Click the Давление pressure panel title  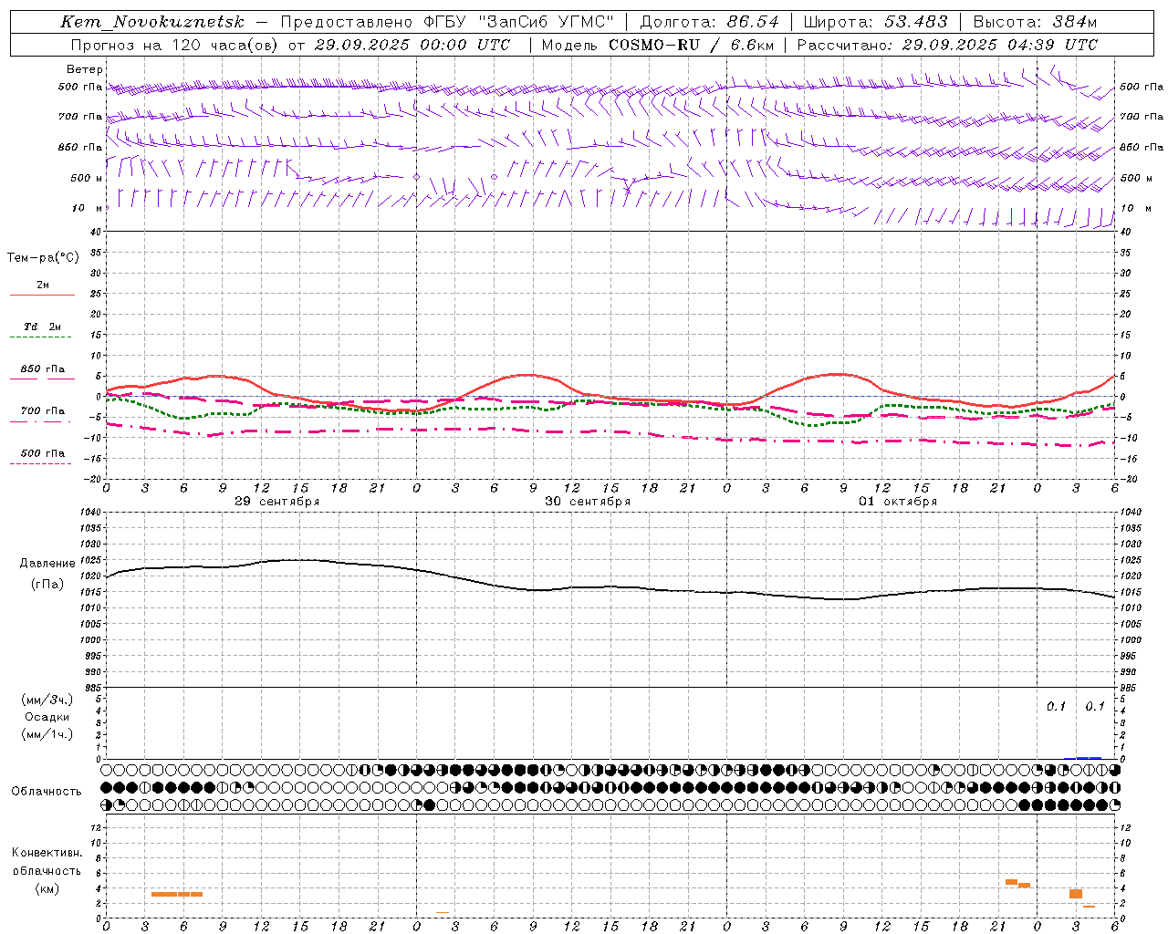pos(47,564)
